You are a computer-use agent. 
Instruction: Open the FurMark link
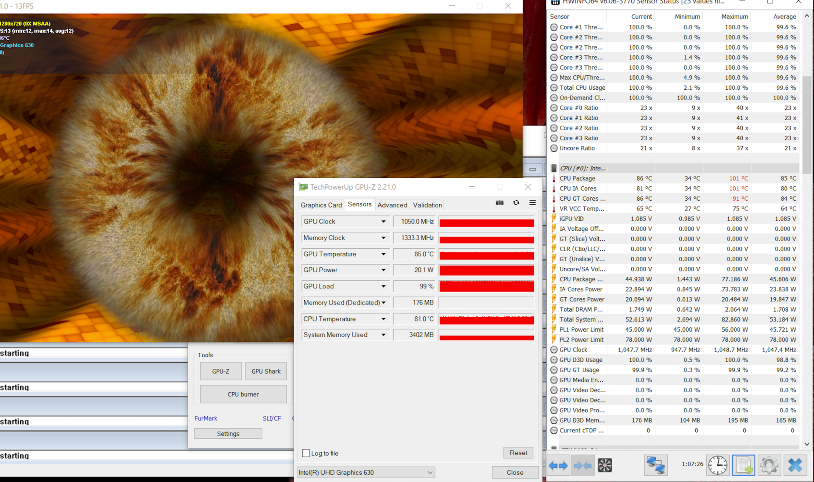pos(206,418)
